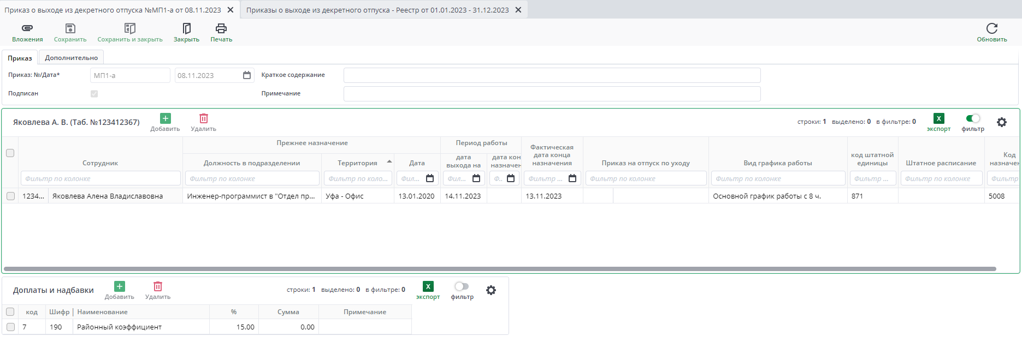Open the order date calendar picker

247,75
